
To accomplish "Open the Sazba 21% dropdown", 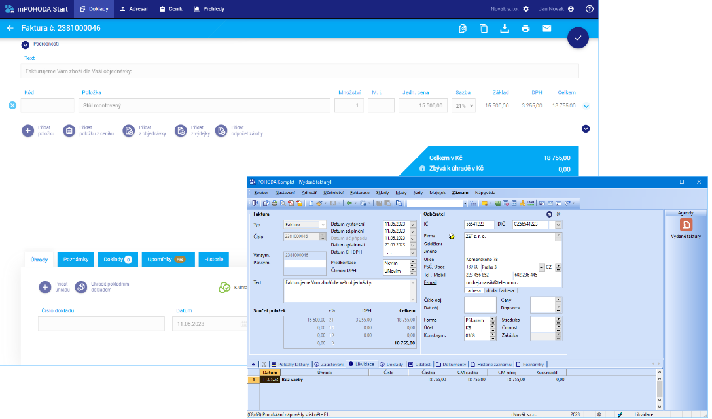I will click(x=463, y=106).
